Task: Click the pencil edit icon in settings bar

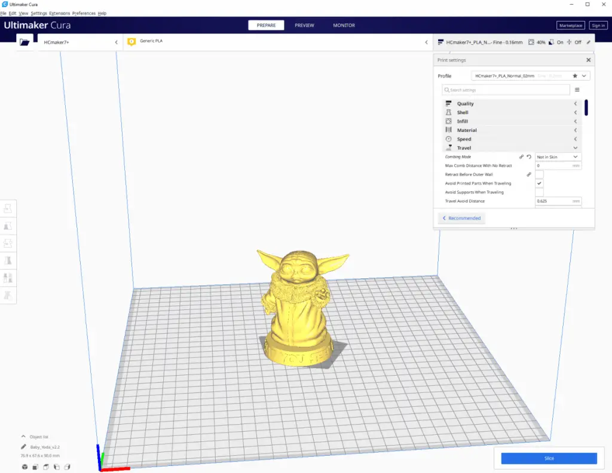Action: click(x=588, y=42)
